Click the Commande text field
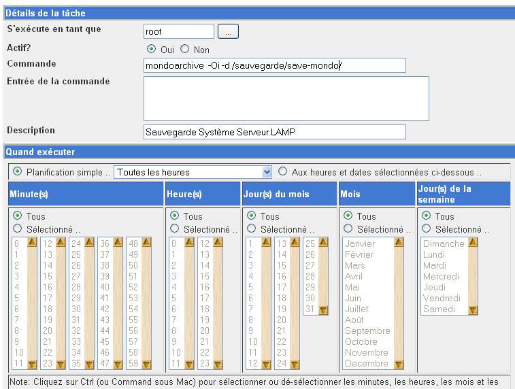515x389 pixels. [x=274, y=65]
